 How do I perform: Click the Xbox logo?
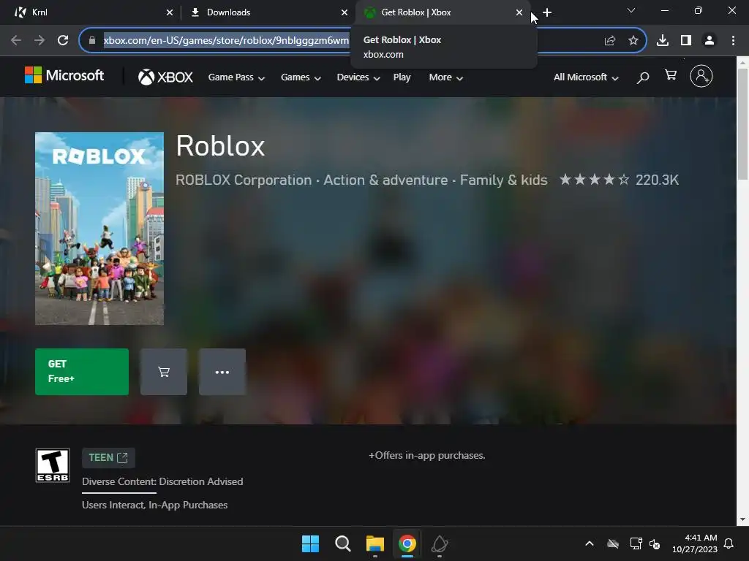pos(165,77)
